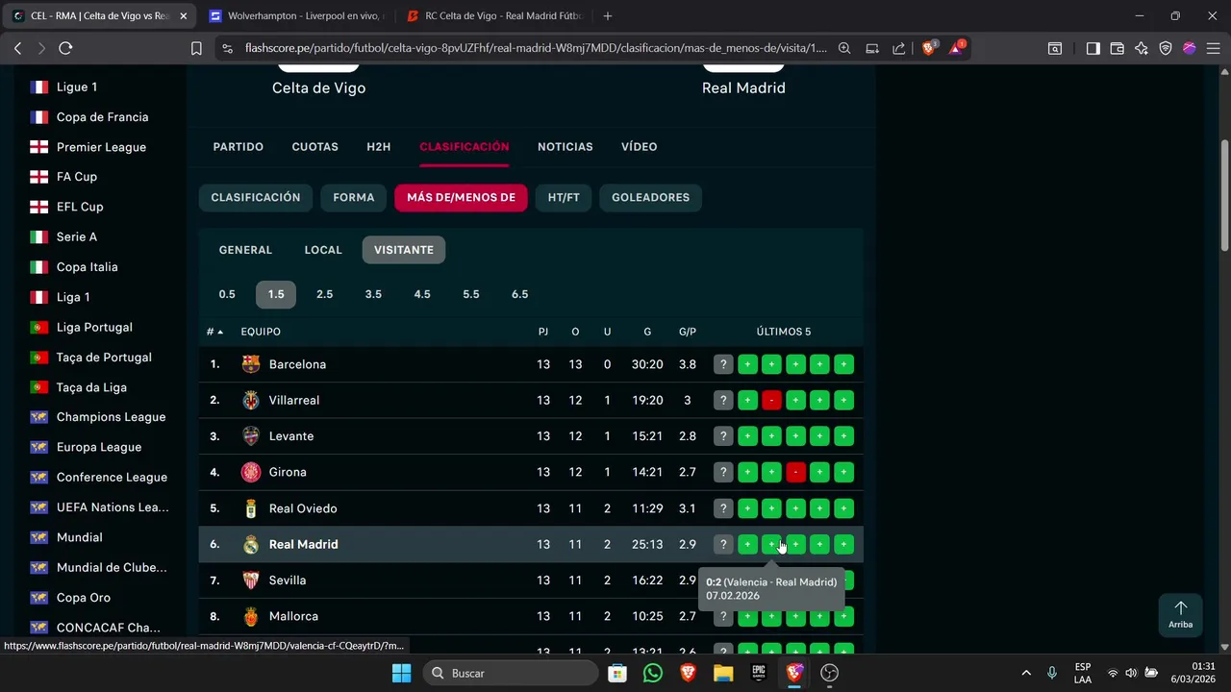This screenshot has width=1231, height=692.
Task: Open the CUOTAS tab
Action: (315, 147)
